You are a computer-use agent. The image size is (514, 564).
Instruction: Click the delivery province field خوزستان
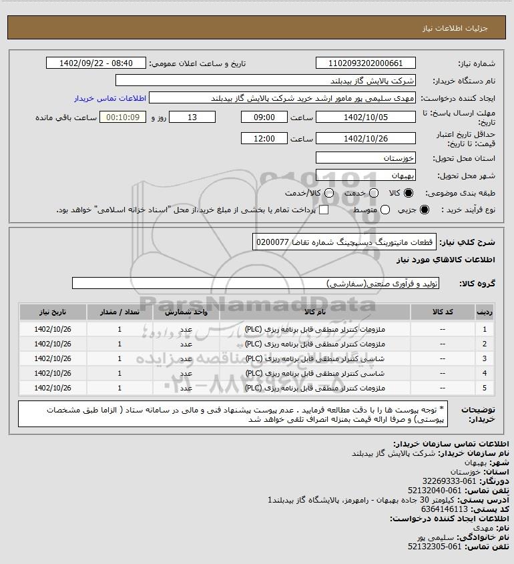pos(365,158)
